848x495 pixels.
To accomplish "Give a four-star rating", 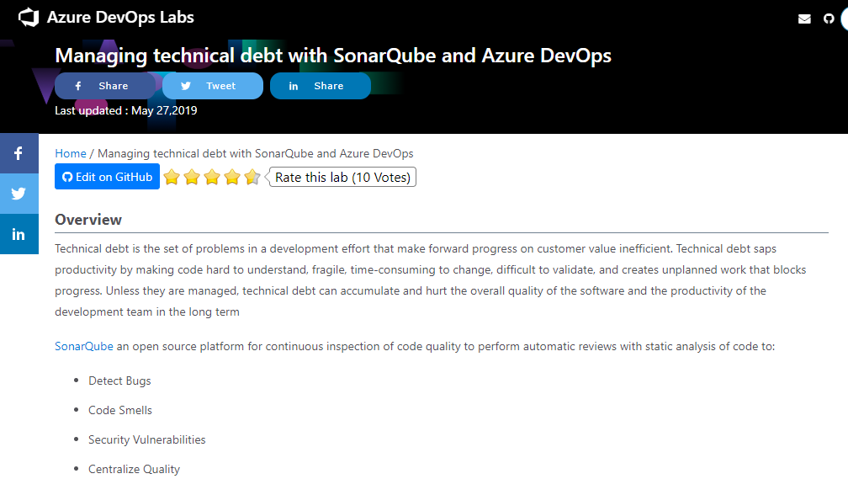I will pos(232,177).
